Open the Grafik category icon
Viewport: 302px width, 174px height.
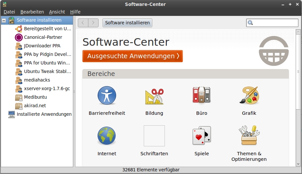point(249,96)
